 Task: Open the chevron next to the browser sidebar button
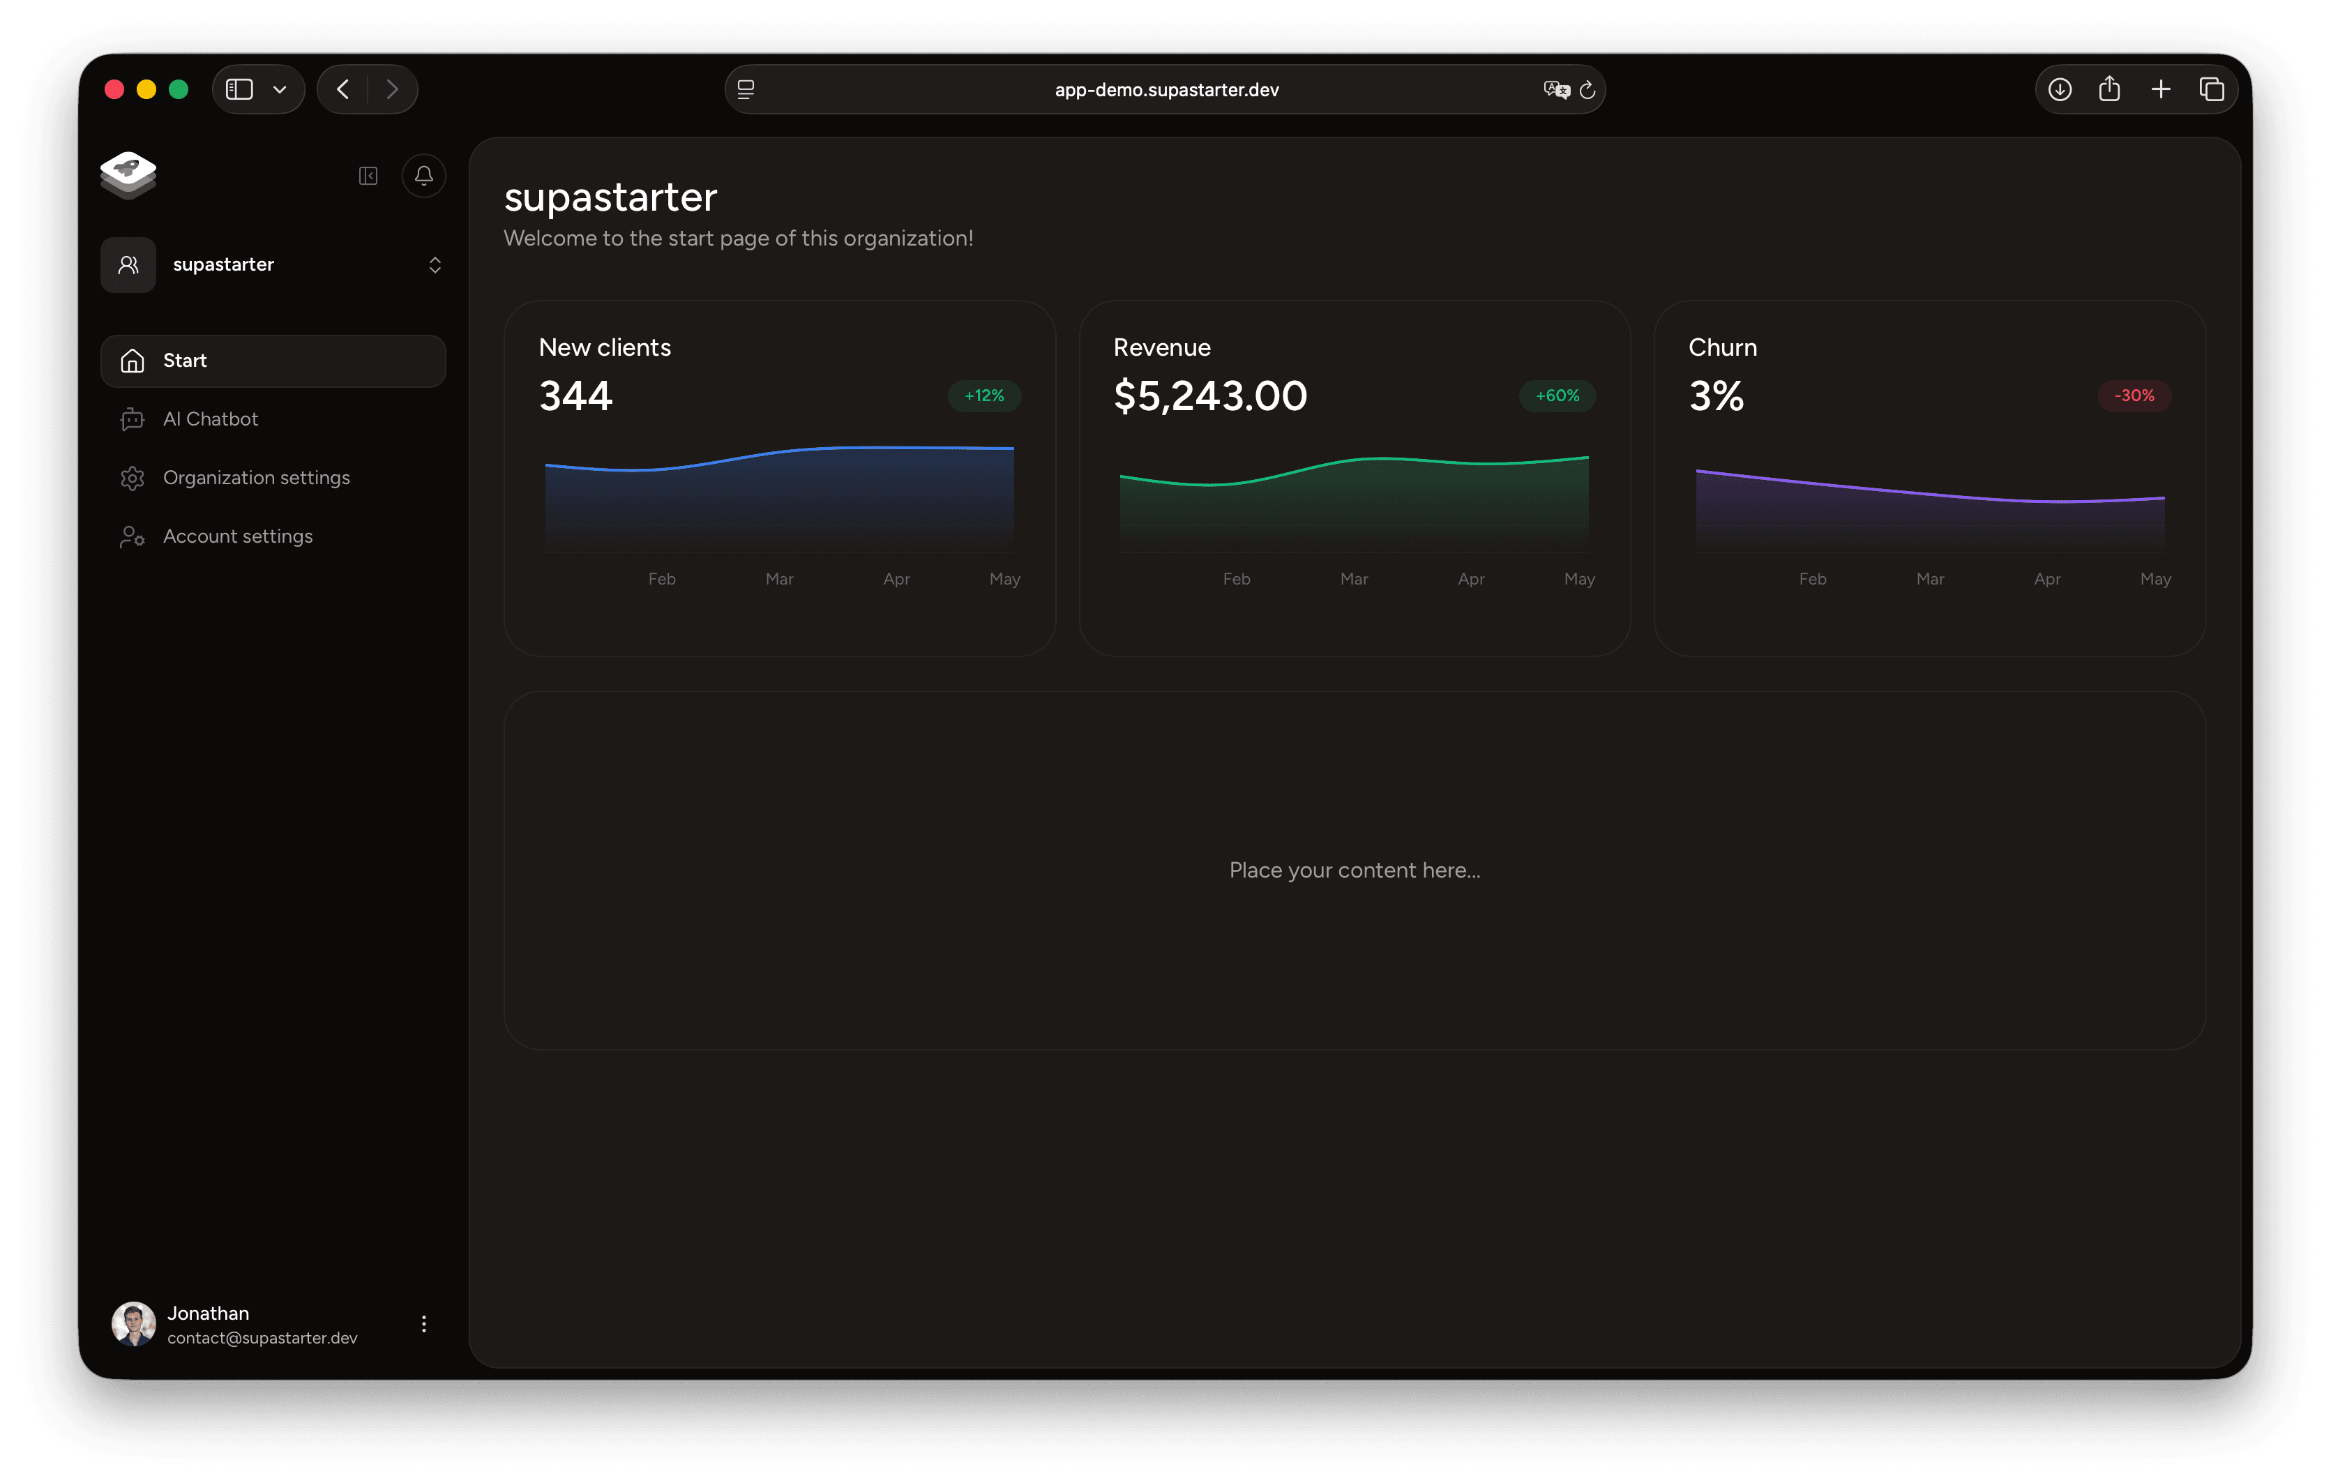[x=280, y=89]
